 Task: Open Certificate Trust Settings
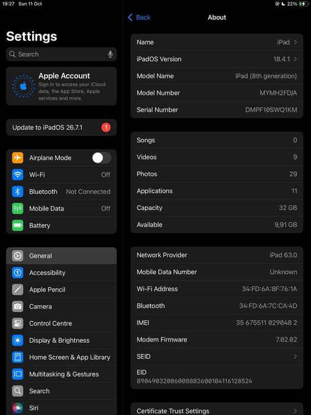(217, 410)
